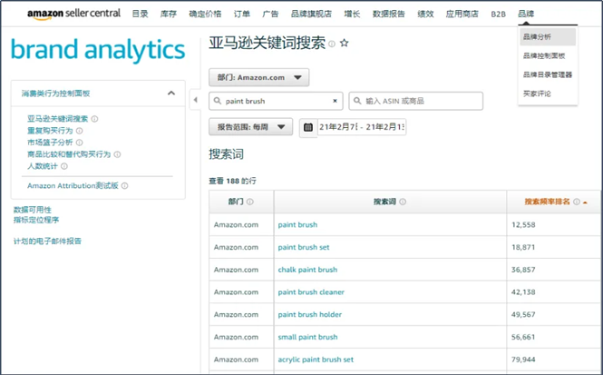Screen dimensions: 603x375
Task: Open the chalk paint brush term link
Action: coord(307,270)
